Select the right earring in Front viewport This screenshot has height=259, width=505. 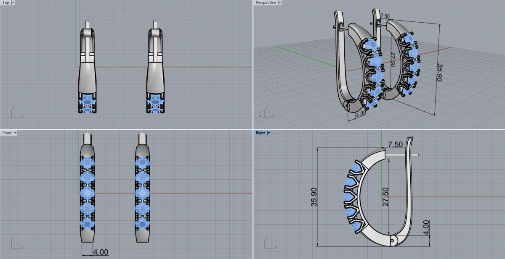143,188
